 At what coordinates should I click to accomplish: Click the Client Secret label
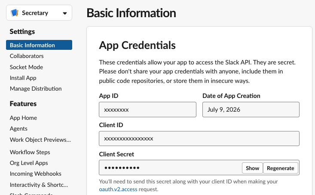(116, 154)
